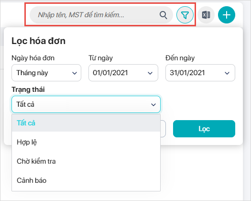Focus the name or MST search field
This screenshot has width=251, height=201.
coord(101,15)
